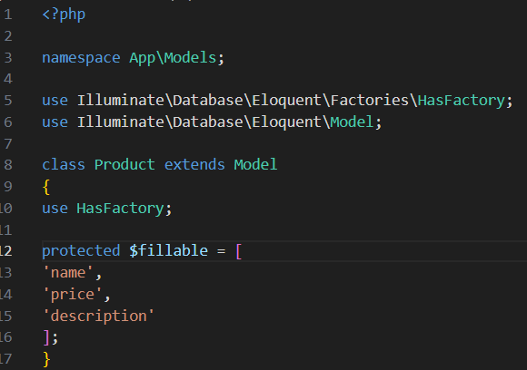527x370 pixels.
Task: Click the <?php opening tag
Action: (64, 15)
